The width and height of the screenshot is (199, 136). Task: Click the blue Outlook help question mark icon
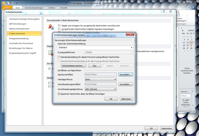point(193,8)
